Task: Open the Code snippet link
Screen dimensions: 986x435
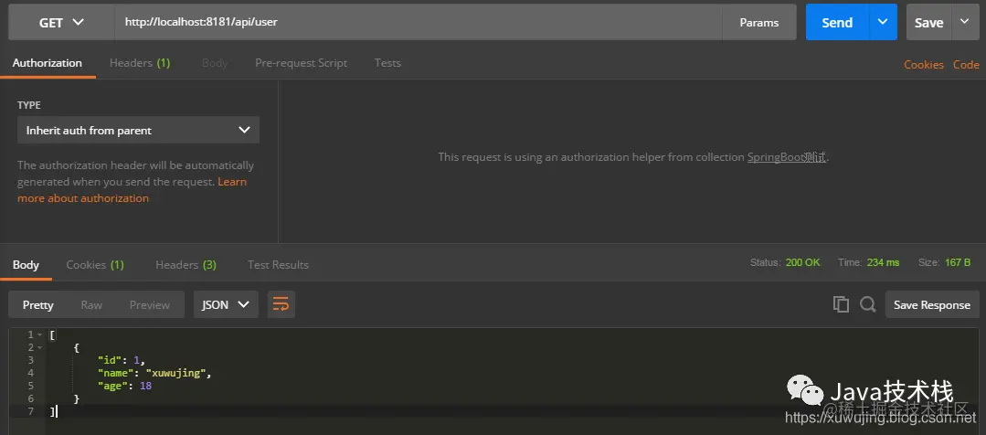Action: pyautogui.click(x=966, y=65)
